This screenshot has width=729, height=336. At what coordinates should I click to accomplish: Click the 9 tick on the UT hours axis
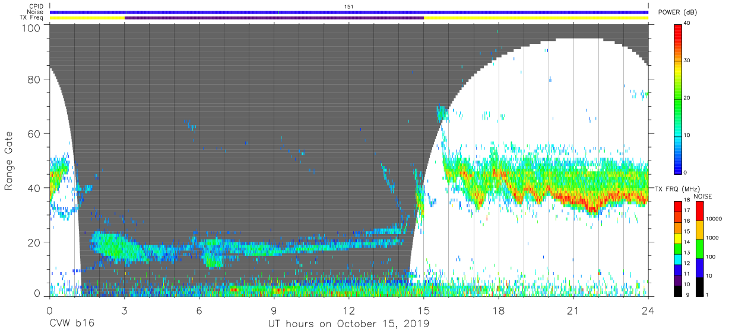point(274,310)
